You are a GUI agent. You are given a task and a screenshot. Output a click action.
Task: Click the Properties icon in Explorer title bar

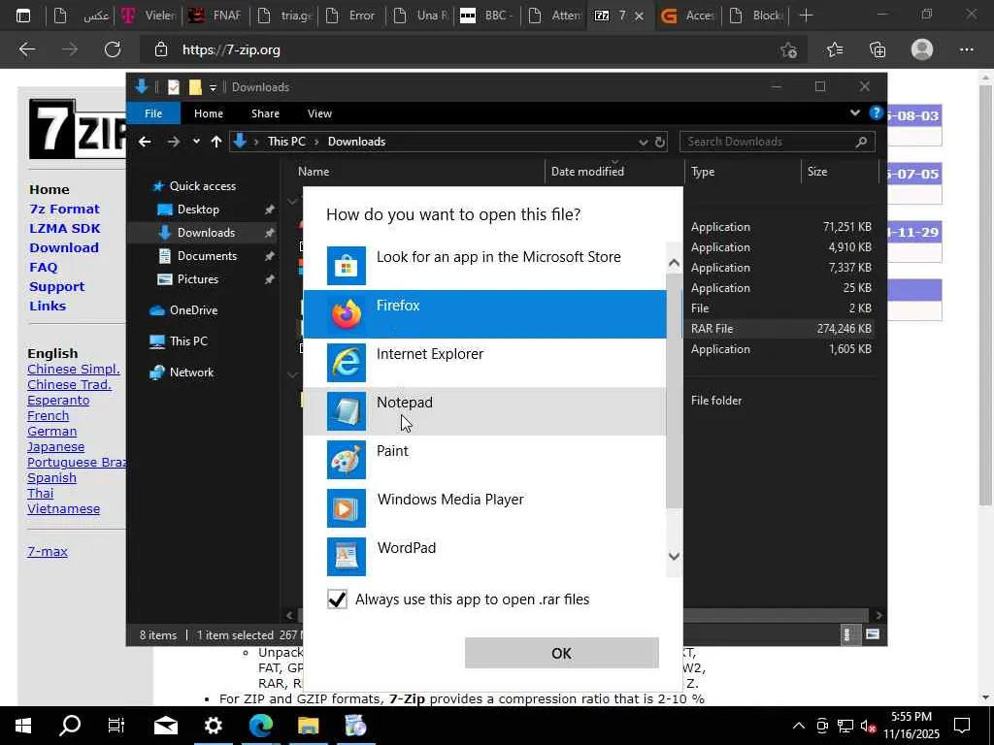coord(174,87)
